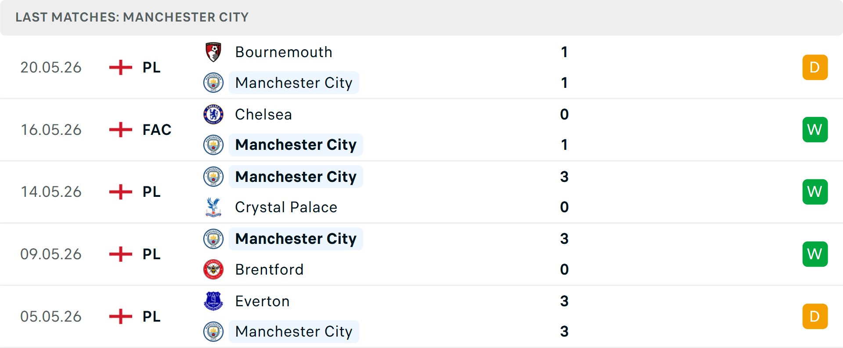843x348 pixels.
Task: Select the FAC competition label
Action: pyautogui.click(x=157, y=130)
